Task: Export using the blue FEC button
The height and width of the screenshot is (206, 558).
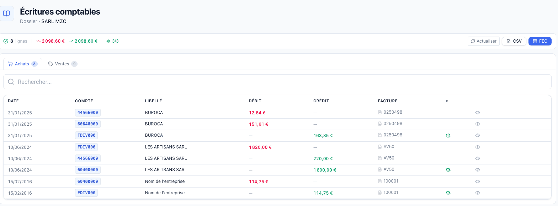Action: coord(540,41)
